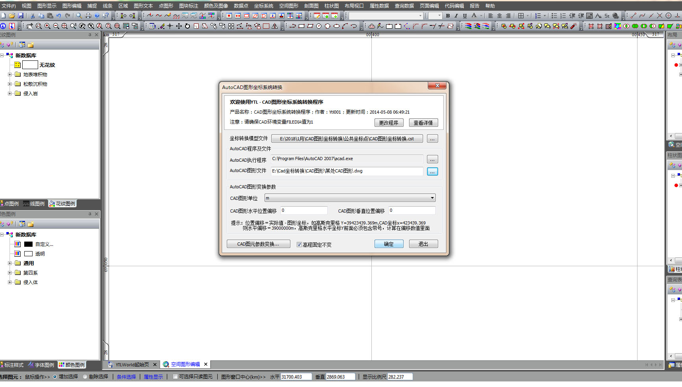Expand the 第四系 color folder

[10, 273]
